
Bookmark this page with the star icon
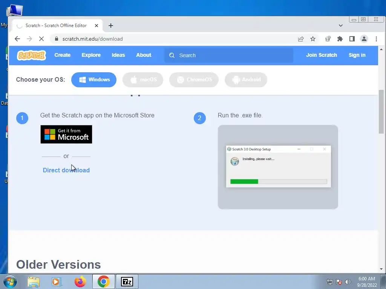click(312, 39)
